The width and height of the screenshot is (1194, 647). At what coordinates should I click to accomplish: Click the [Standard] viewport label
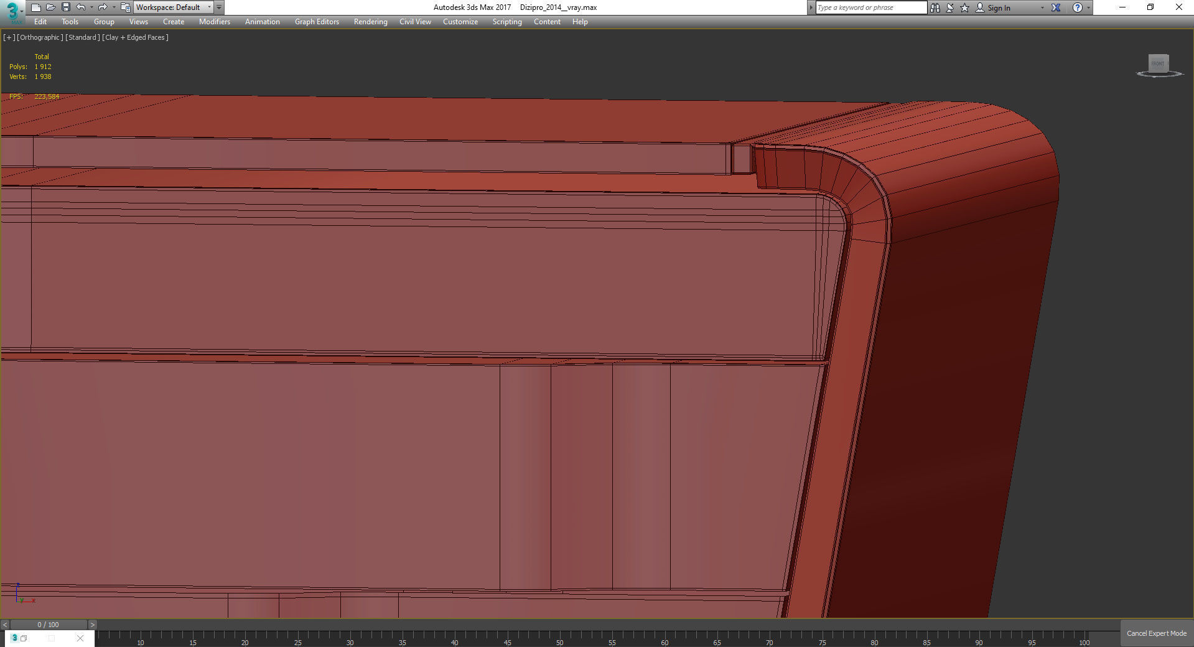[83, 37]
